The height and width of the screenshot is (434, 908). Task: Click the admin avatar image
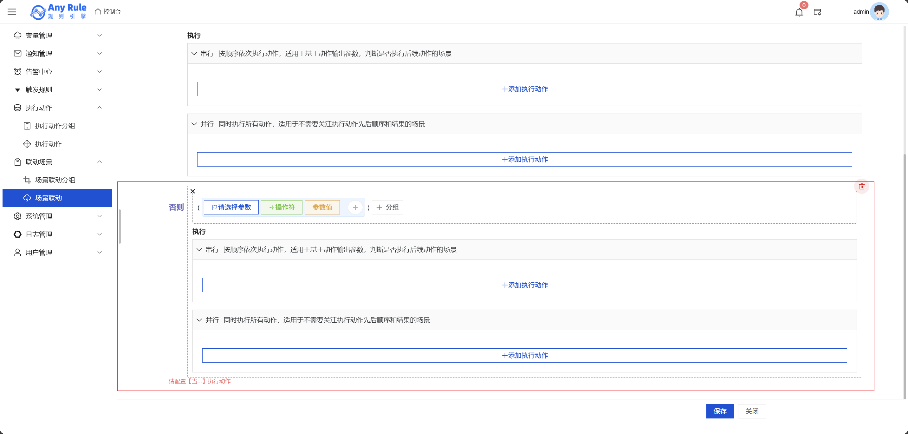click(x=879, y=12)
